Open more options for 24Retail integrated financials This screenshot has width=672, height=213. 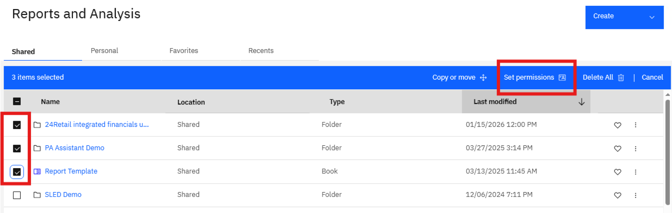(x=635, y=125)
